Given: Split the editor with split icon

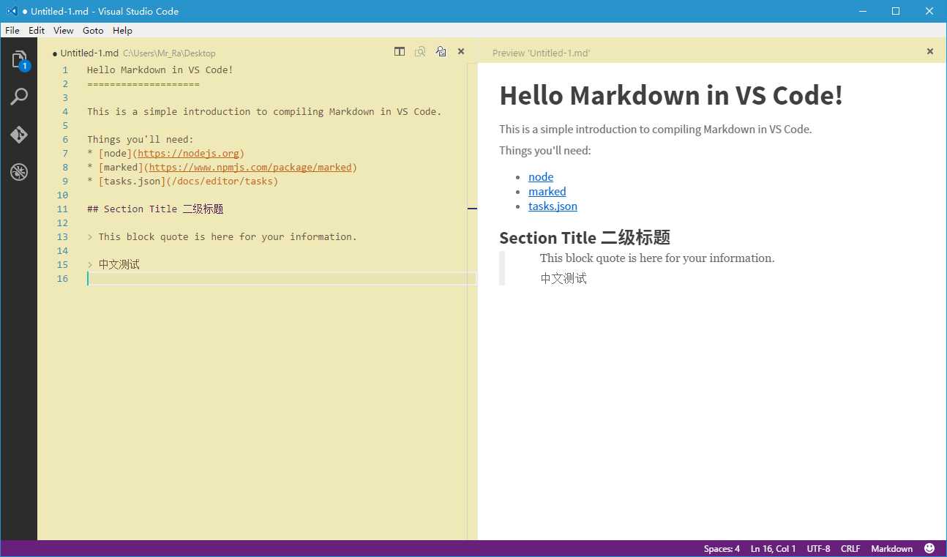Looking at the screenshot, I should [x=400, y=52].
